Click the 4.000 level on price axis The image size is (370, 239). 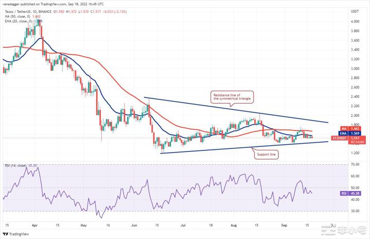pyautogui.click(x=354, y=22)
